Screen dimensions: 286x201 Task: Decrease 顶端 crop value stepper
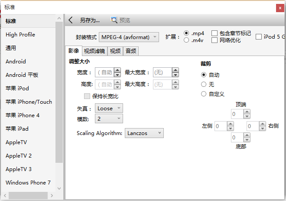[247, 116]
